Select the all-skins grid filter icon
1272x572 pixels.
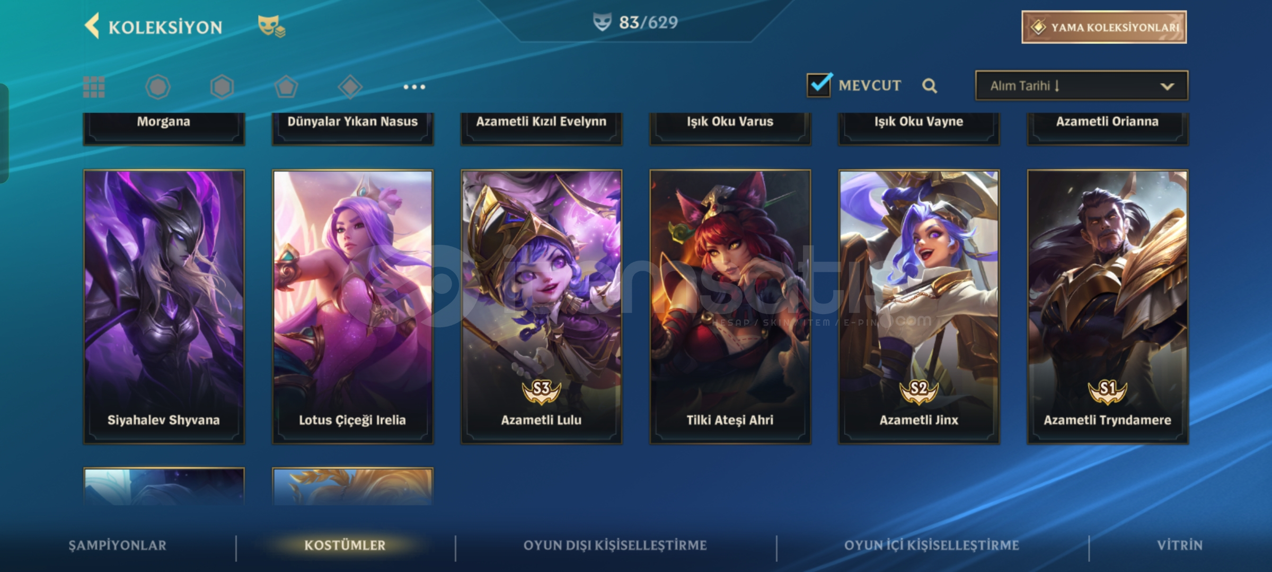[x=94, y=87]
